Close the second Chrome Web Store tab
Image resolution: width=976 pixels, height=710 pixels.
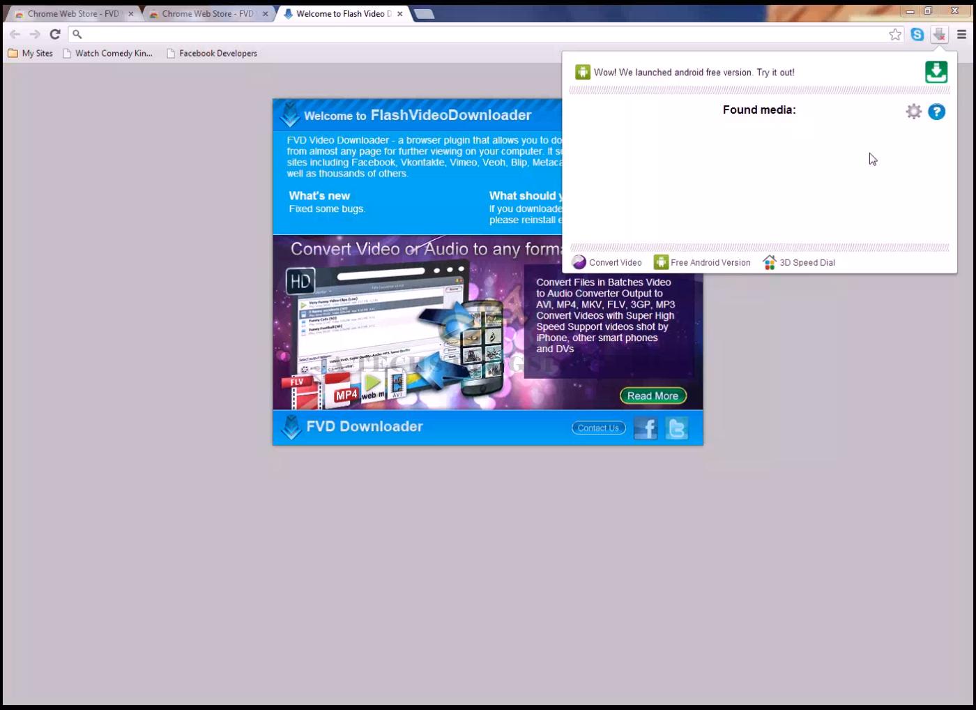pyautogui.click(x=265, y=14)
